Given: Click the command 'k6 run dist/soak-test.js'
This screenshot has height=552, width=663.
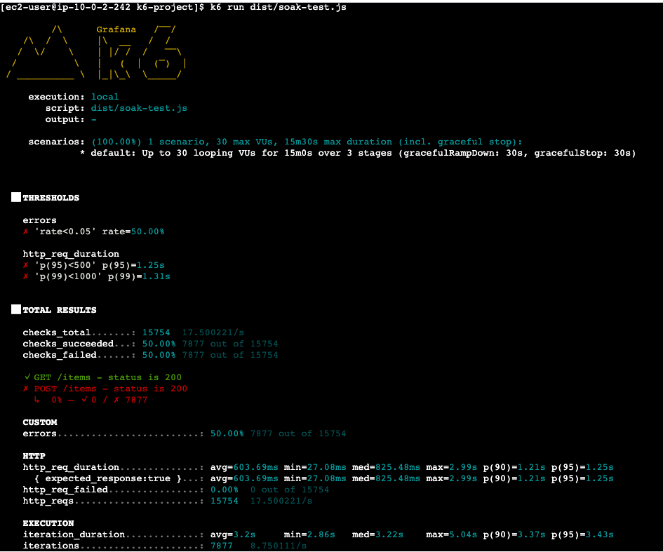Looking at the screenshot, I should [x=279, y=7].
